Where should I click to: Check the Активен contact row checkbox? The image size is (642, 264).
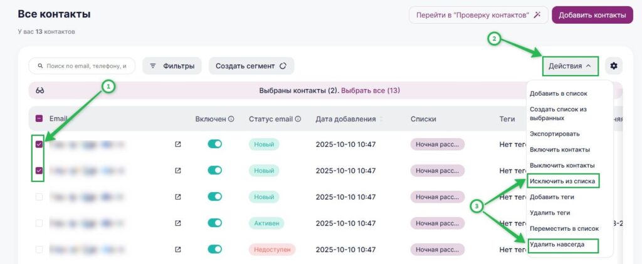(x=39, y=223)
